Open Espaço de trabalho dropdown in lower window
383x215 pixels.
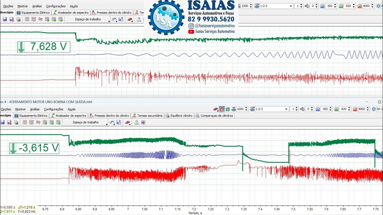(86, 122)
